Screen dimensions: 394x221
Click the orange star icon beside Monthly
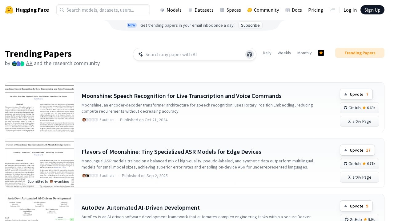(x=321, y=53)
